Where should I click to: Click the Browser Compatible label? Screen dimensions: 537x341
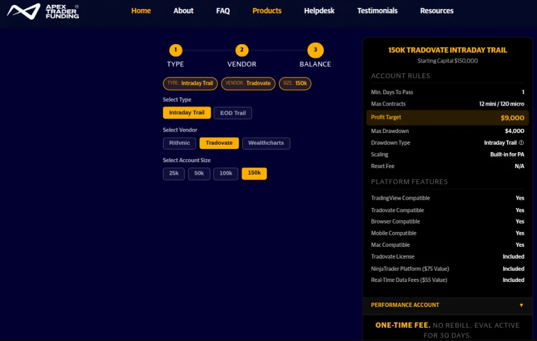tap(395, 222)
